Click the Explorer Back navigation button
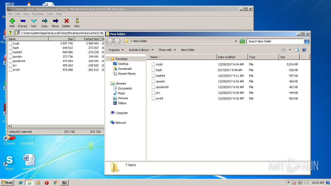 [x=110, y=41]
